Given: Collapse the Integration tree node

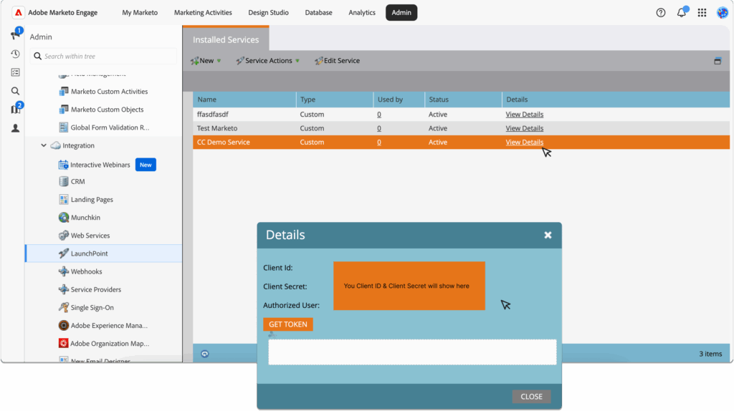Looking at the screenshot, I should [44, 145].
